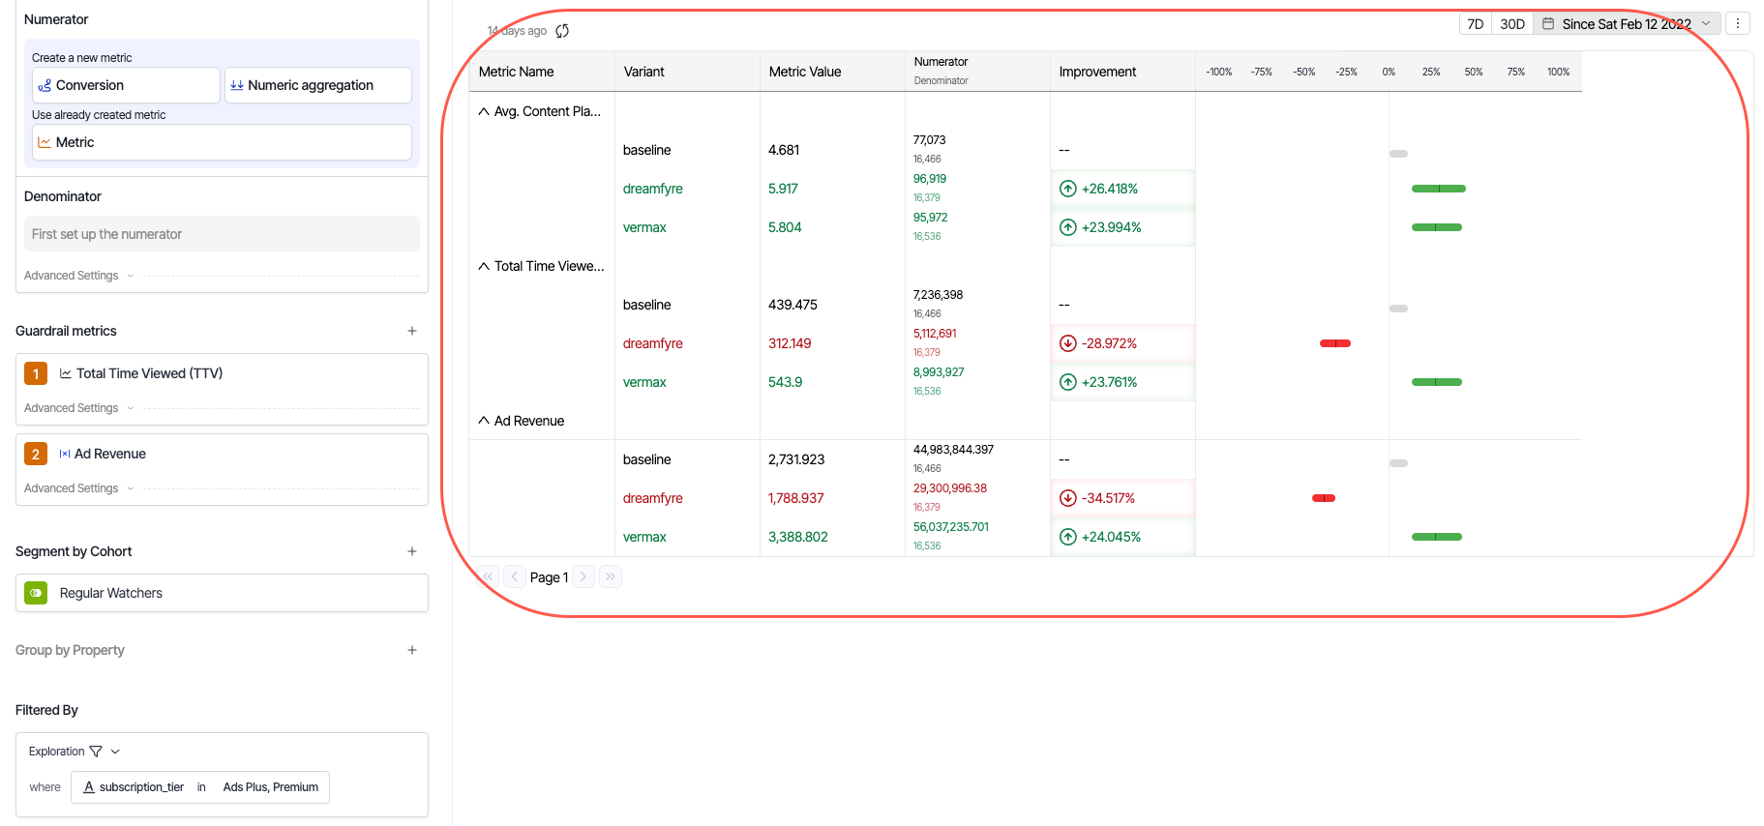Collapse the Avg. Content Pla... metric group
The width and height of the screenshot is (1764, 826).
tap(484, 111)
